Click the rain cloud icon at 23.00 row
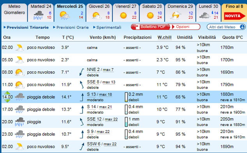The image size is (247, 153). tap(20, 134)
